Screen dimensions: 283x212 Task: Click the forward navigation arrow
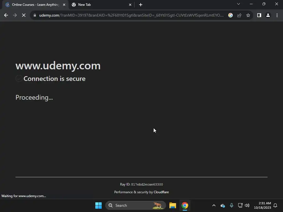[x=15, y=15]
